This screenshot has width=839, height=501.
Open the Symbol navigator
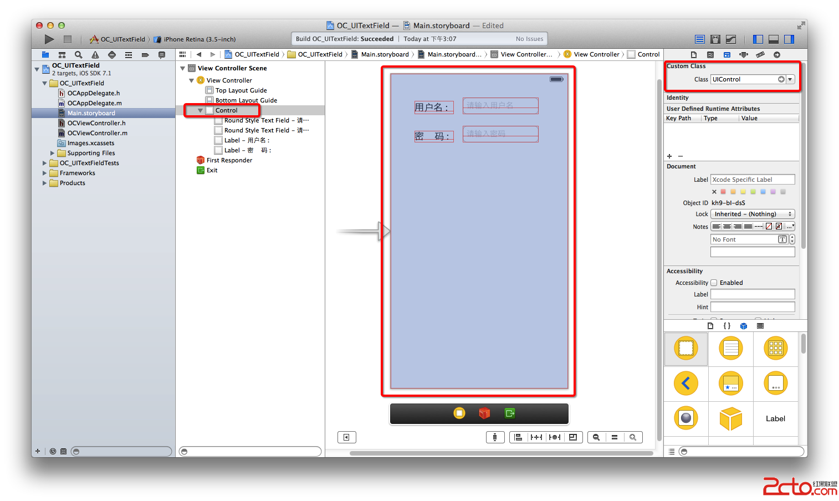[x=62, y=55]
